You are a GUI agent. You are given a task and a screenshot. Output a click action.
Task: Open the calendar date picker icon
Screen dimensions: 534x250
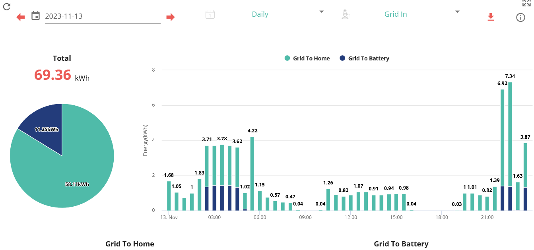click(36, 16)
